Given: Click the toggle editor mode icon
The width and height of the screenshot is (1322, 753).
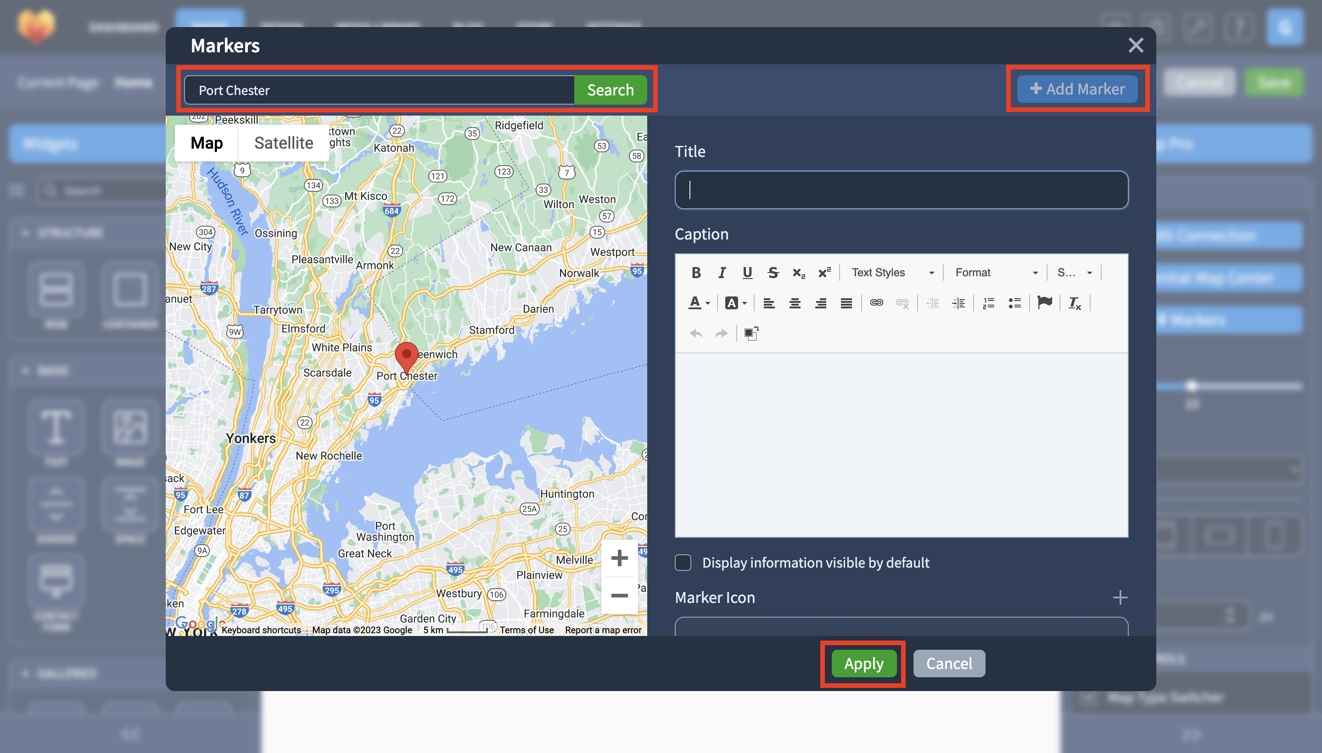Looking at the screenshot, I should click(x=751, y=334).
